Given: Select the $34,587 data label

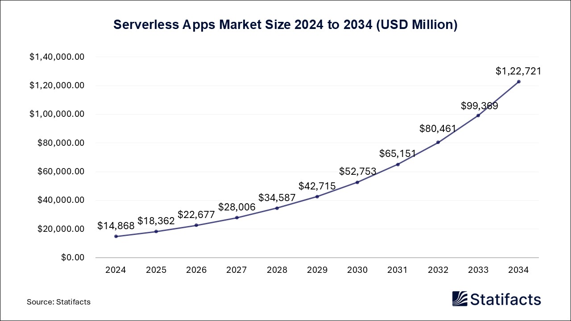Looking at the screenshot, I should [x=277, y=198].
